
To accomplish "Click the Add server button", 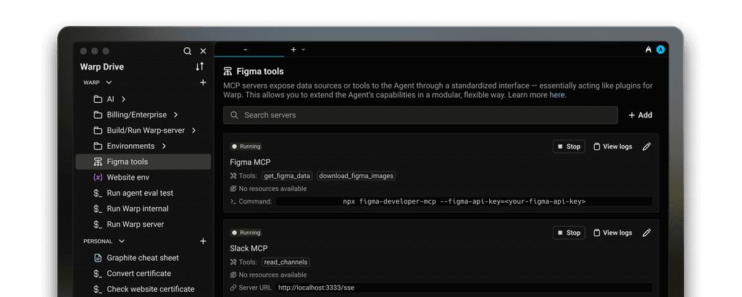I will [x=641, y=115].
